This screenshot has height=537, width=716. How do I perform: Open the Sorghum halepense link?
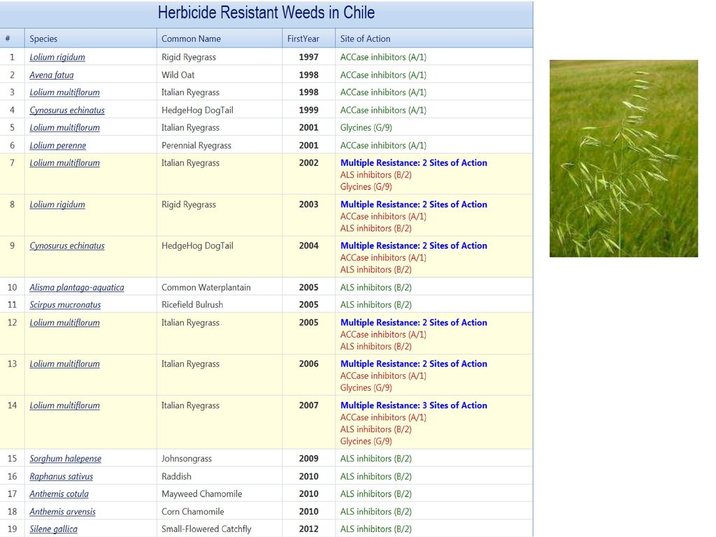[65, 459]
